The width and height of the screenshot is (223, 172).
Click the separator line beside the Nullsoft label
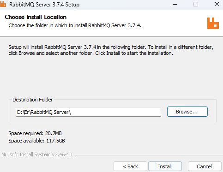149,155
